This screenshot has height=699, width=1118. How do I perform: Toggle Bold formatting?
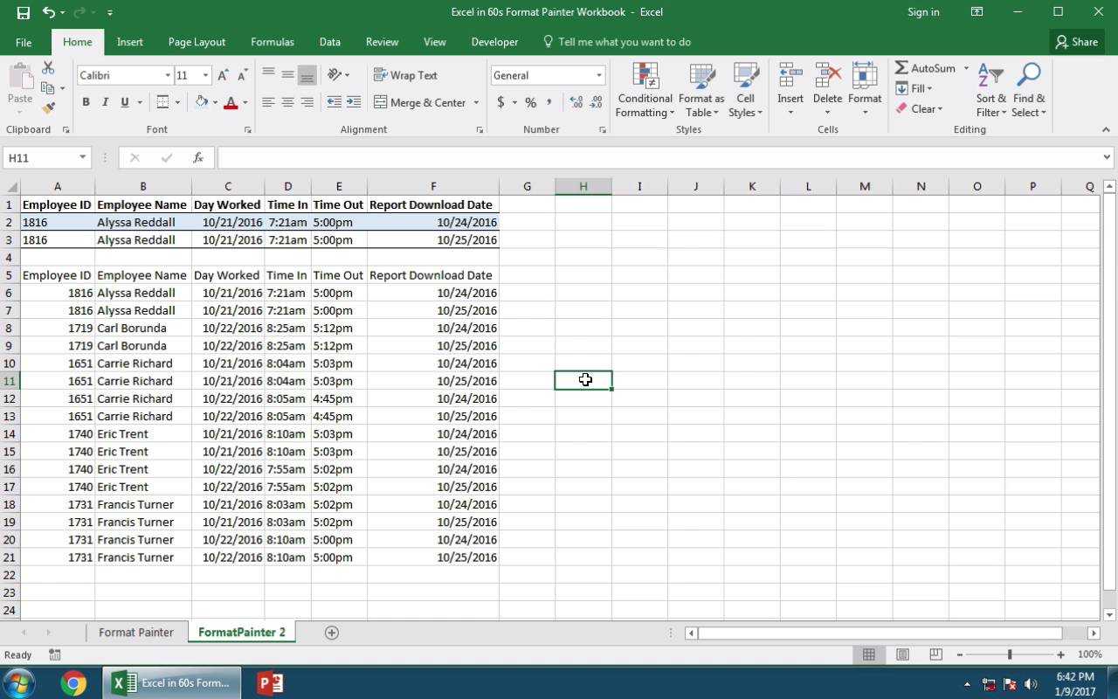click(86, 102)
